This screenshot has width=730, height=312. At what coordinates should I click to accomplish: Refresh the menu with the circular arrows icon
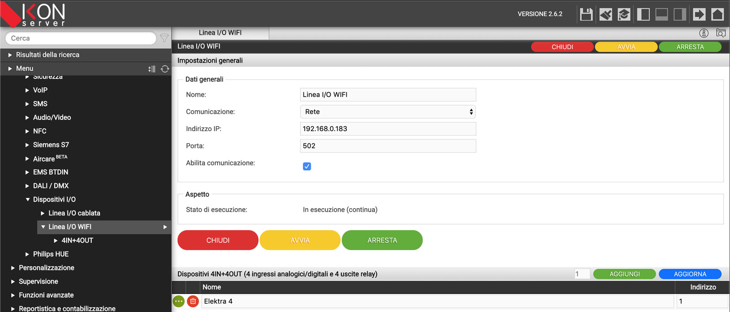tap(165, 69)
